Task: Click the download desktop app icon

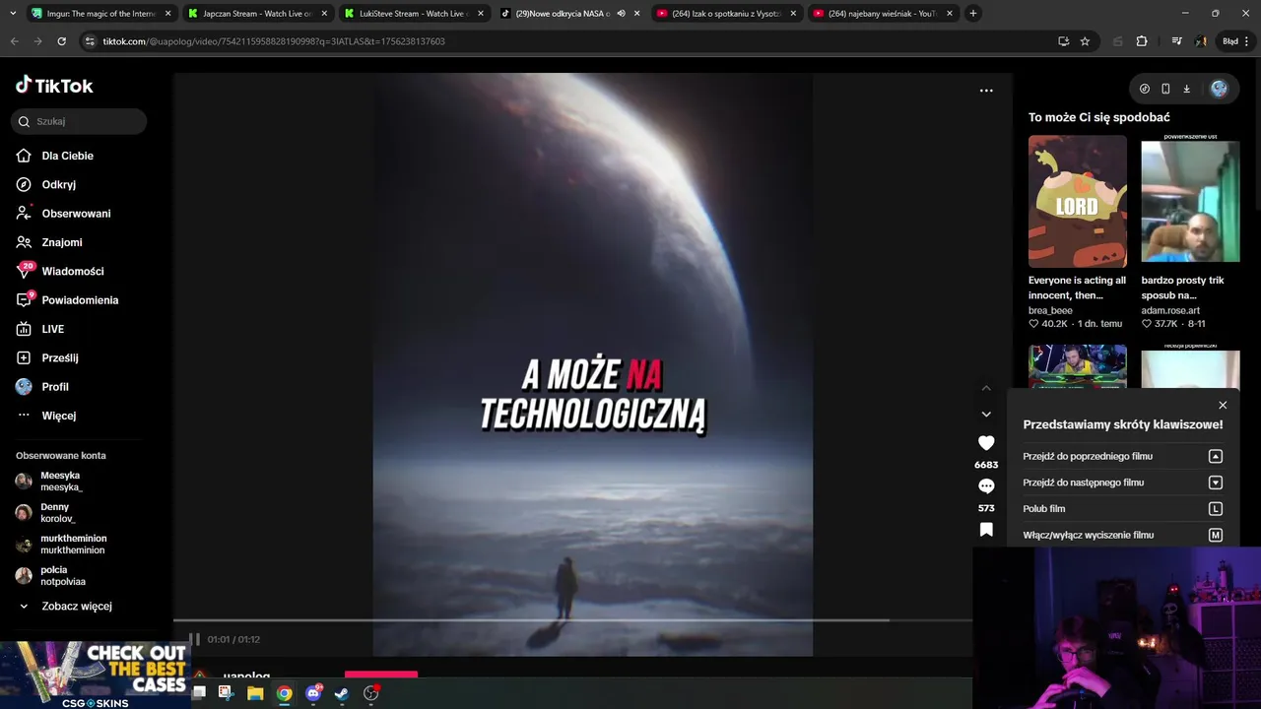Action: [1186, 89]
